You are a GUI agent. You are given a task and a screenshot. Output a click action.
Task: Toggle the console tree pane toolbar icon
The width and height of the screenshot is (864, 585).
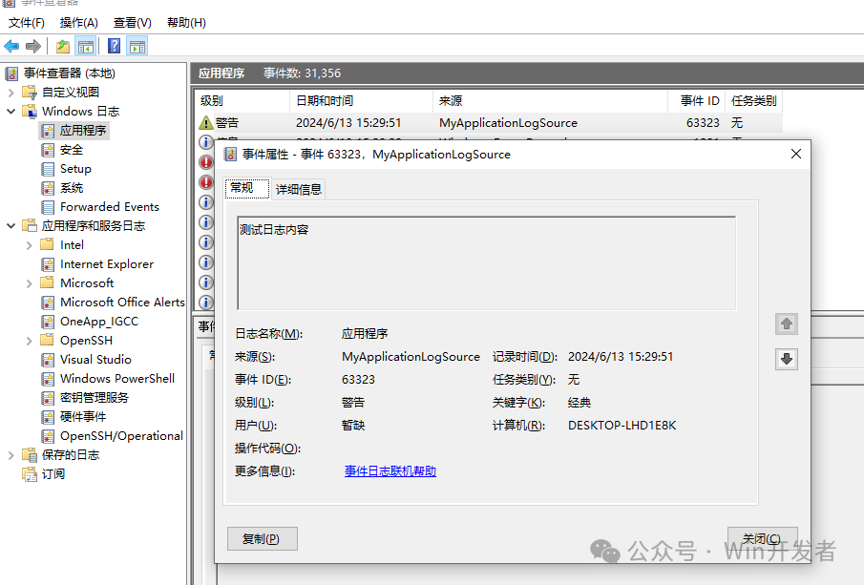click(85, 46)
